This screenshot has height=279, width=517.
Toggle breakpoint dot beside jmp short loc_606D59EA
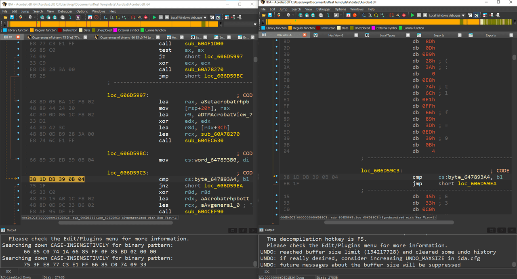pos(276,183)
